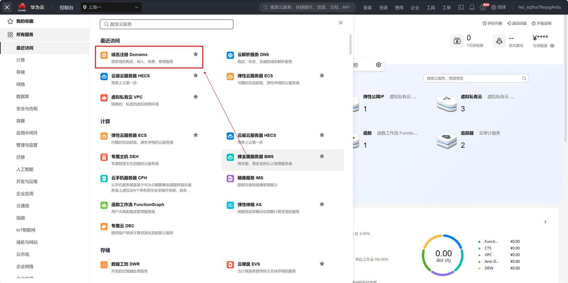Click the 评价问卷 link

point(492,24)
